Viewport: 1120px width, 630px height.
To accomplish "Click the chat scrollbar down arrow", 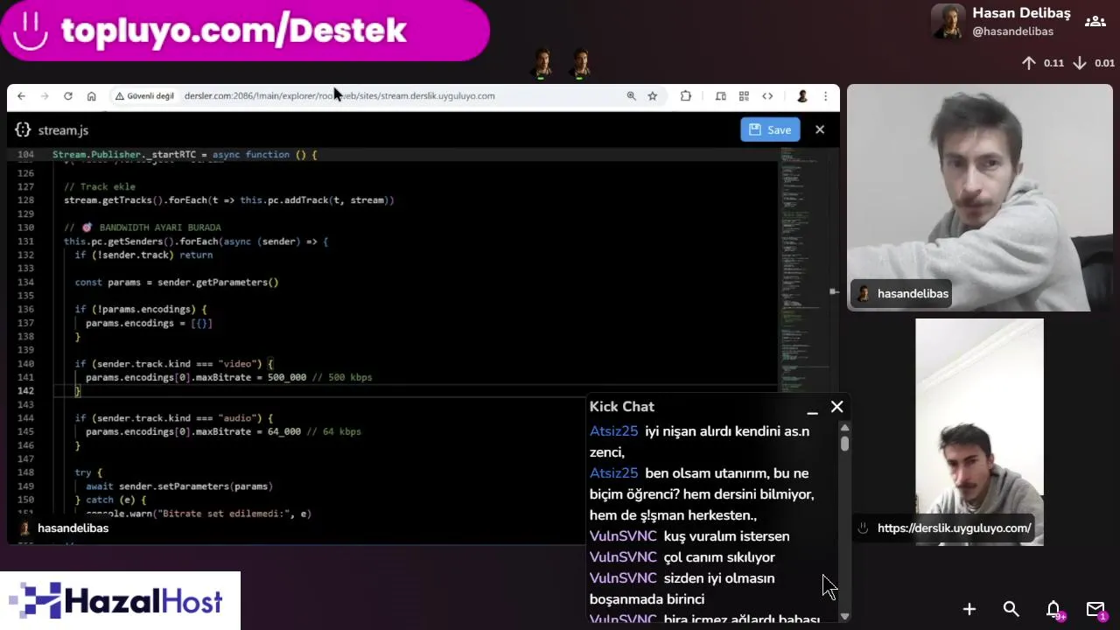I will (844, 617).
